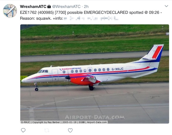
Task: Expand the tweet options chevron menu
Action: (166, 6)
